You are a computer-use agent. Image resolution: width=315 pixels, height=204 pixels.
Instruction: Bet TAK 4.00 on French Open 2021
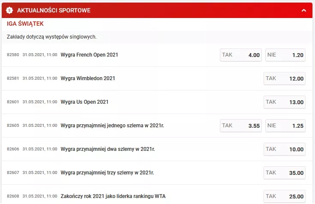point(241,55)
